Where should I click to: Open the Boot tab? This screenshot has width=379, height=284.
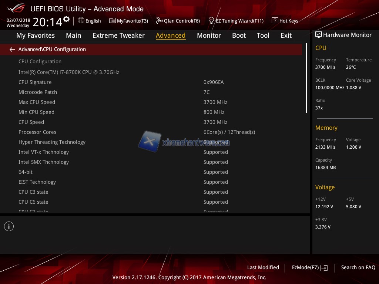[x=239, y=35]
